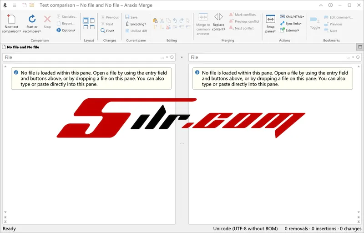Click the left pane scroll-up arrow

tap(5, 66)
